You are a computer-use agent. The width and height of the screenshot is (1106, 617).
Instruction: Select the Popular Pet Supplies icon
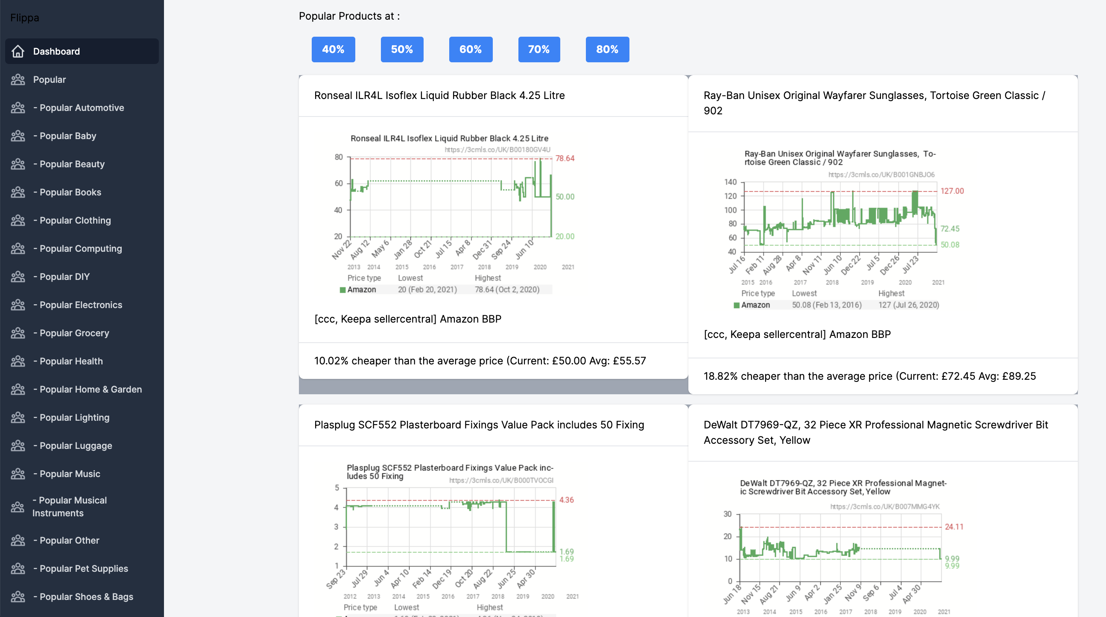point(18,568)
